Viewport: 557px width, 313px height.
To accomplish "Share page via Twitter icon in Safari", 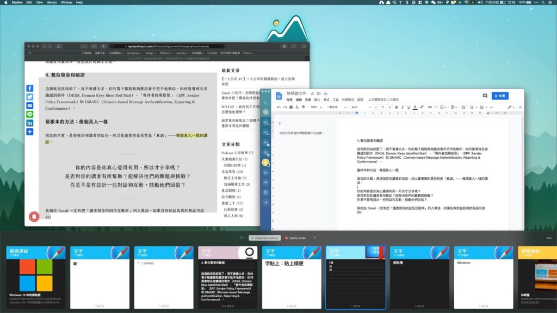I will 30,97.
